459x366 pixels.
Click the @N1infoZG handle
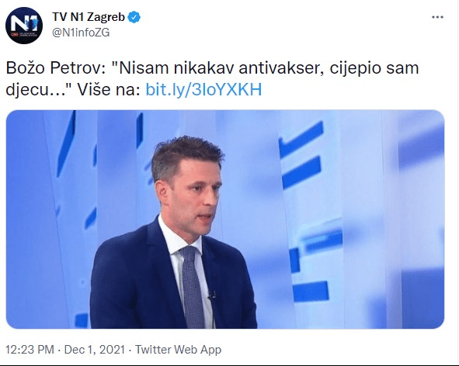(81, 33)
